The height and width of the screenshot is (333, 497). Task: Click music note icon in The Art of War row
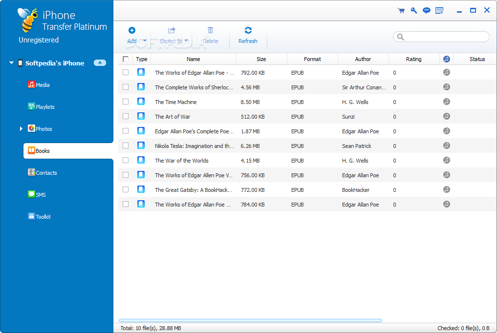447,116
